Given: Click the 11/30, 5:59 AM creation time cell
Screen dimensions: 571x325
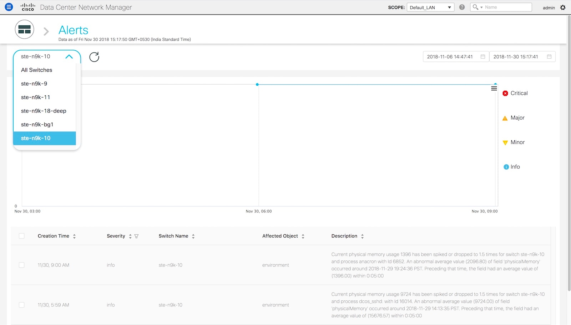Looking at the screenshot, I should tap(54, 305).
